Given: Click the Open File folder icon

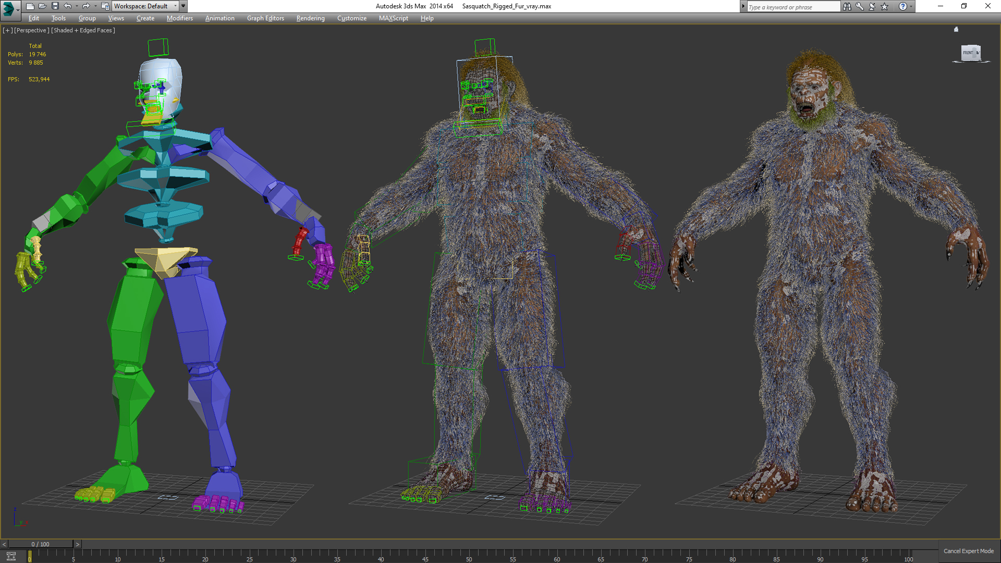Looking at the screenshot, I should (42, 6).
